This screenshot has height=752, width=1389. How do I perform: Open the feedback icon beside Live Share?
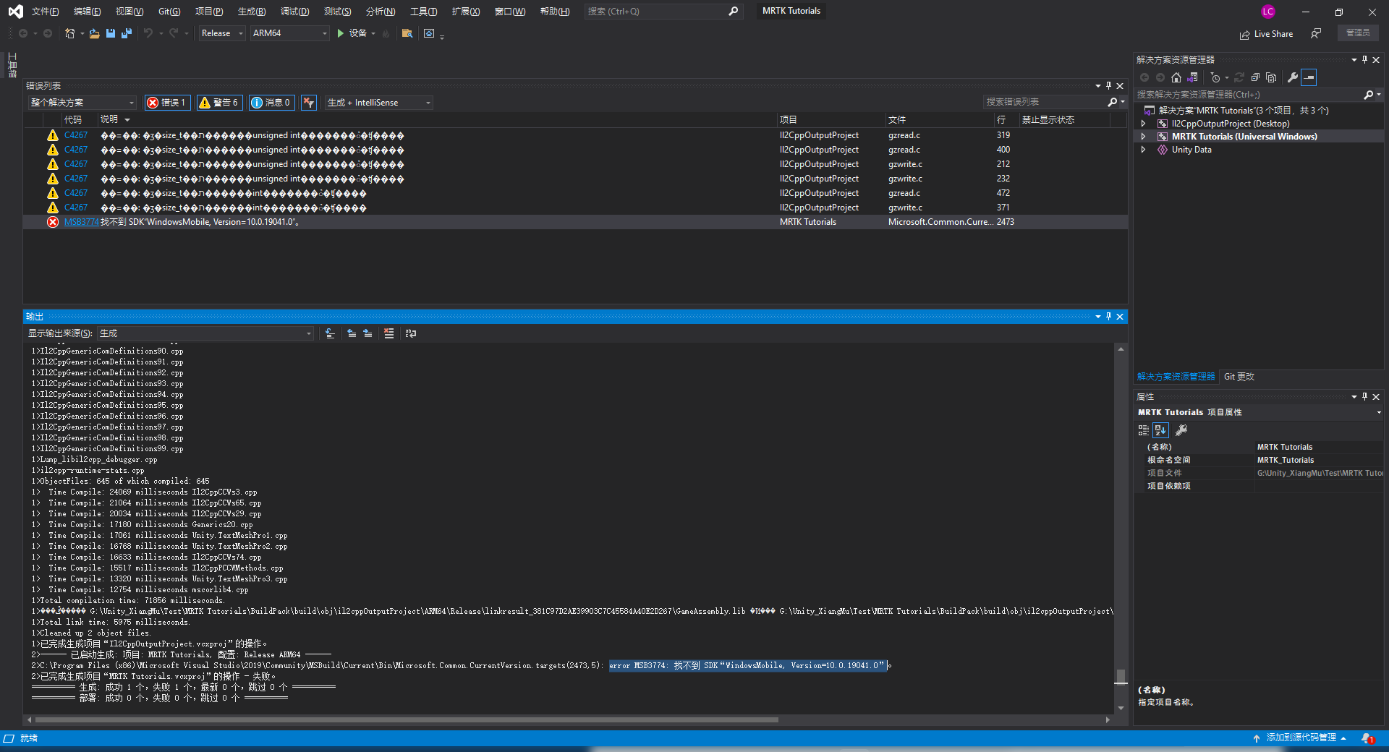[x=1316, y=33]
